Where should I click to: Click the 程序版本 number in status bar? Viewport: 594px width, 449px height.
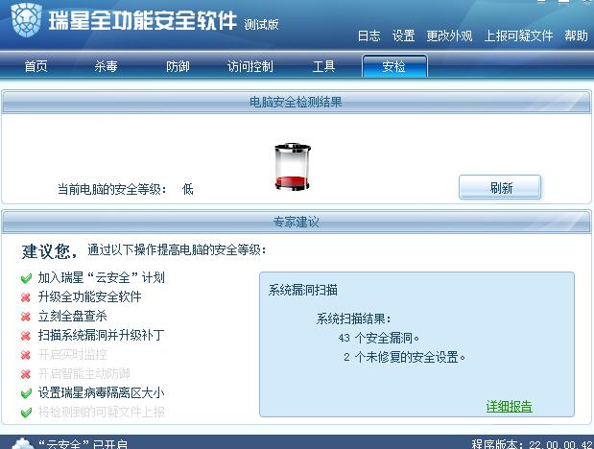[x=533, y=444]
